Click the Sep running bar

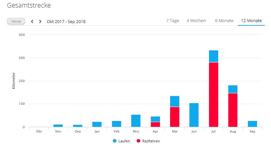252,124
